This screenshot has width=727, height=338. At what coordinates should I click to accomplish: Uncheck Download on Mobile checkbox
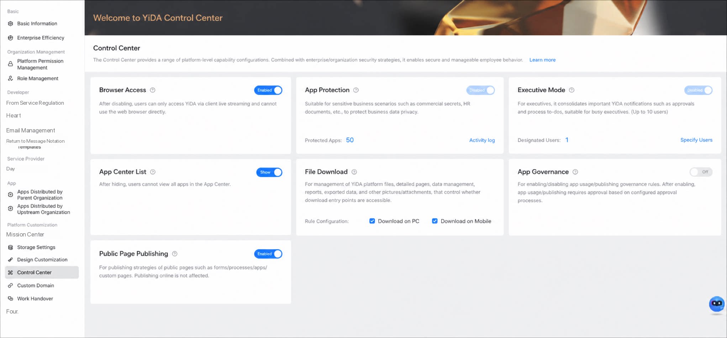(435, 221)
